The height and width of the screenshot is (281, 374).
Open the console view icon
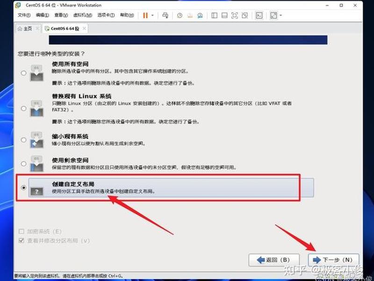pos(259,15)
